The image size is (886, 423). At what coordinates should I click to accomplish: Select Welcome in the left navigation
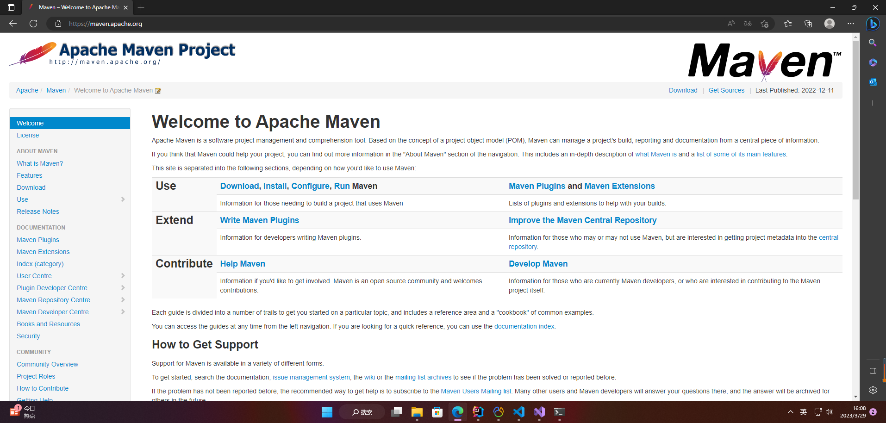[x=70, y=123]
